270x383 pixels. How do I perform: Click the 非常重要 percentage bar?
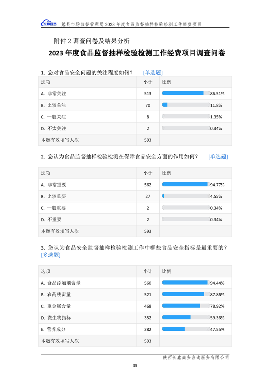point(186,184)
